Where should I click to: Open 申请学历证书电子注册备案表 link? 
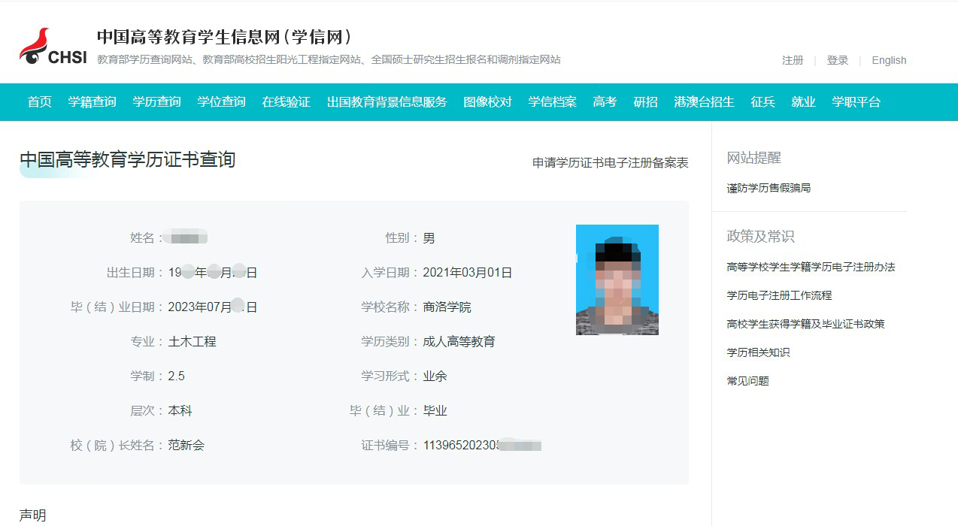coord(610,162)
